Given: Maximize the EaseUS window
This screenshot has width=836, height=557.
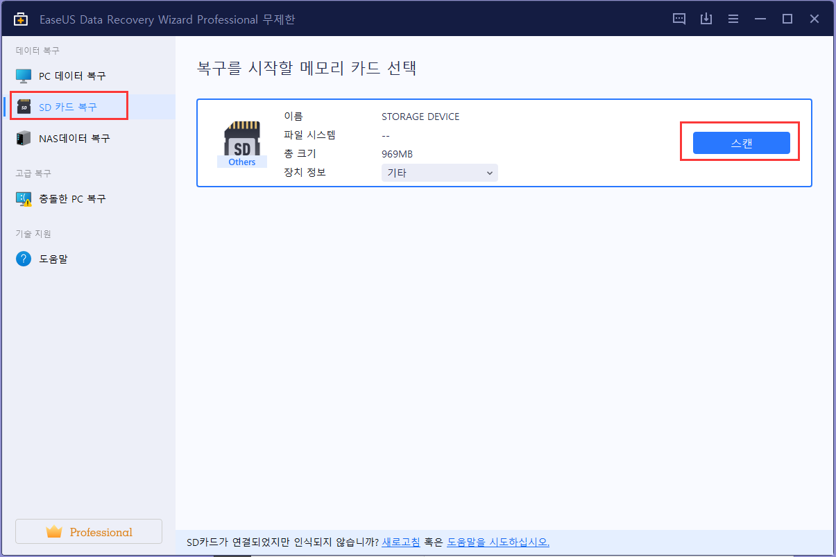Looking at the screenshot, I should pos(787,19).
